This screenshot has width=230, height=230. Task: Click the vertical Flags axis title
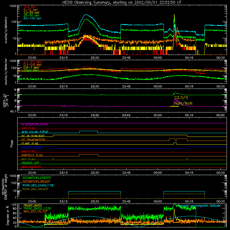point(12,143)
